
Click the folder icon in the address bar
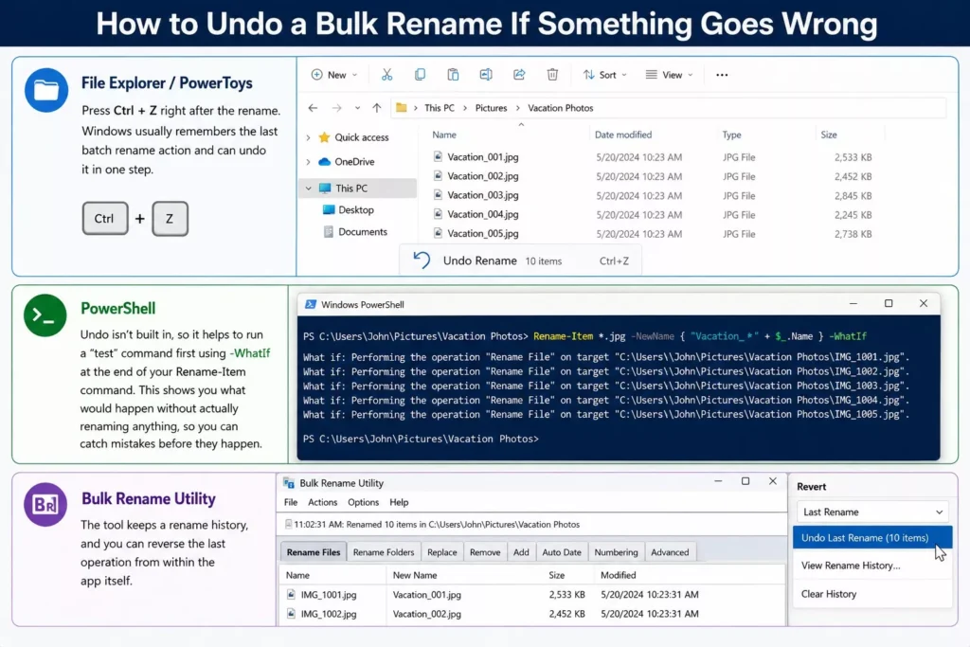[x=402, y=108]
